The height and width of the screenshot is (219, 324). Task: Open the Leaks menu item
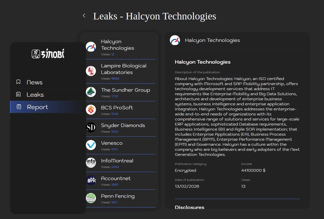pos(35,95)
